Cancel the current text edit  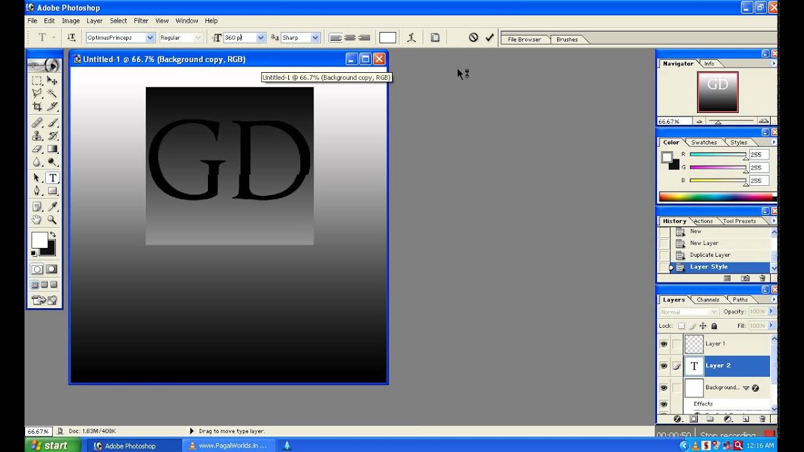(474, 38)
